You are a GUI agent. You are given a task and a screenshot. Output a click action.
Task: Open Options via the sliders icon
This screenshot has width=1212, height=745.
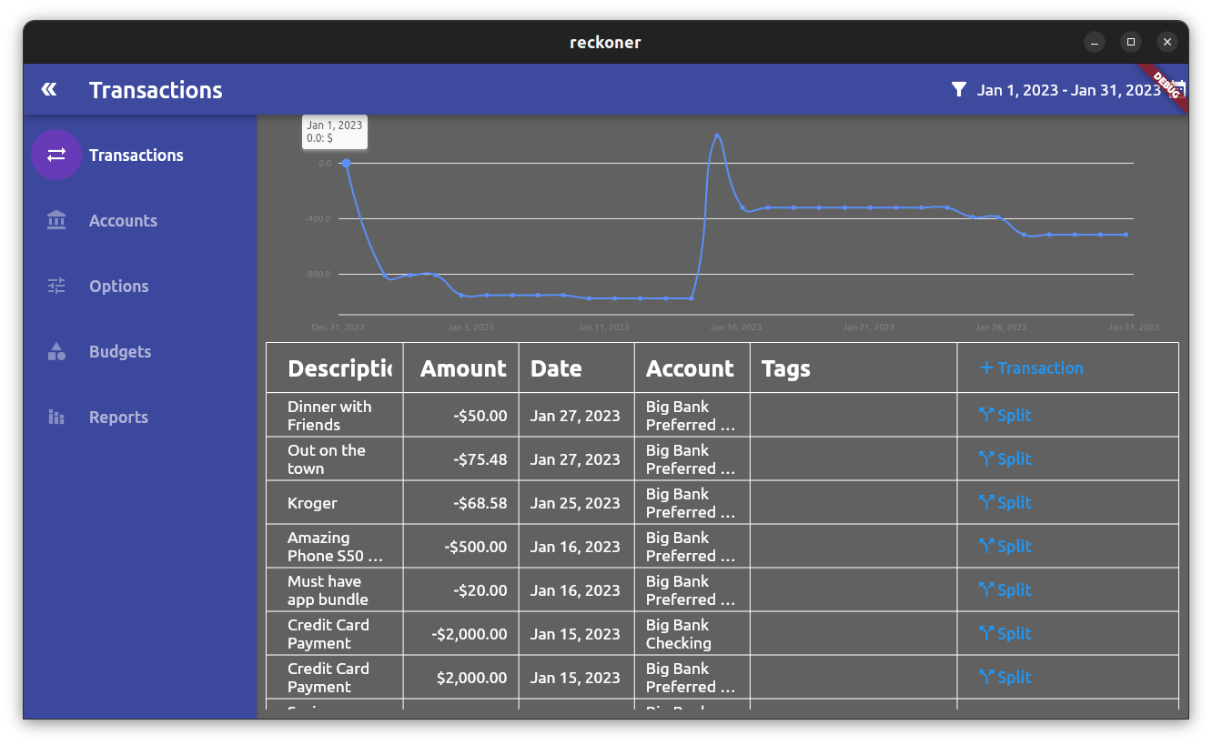tap(56, 286)
